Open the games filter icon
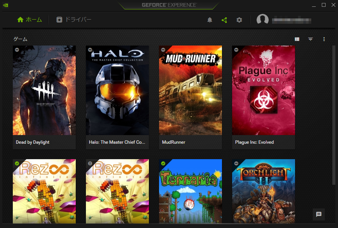 (x=310, y=39)
